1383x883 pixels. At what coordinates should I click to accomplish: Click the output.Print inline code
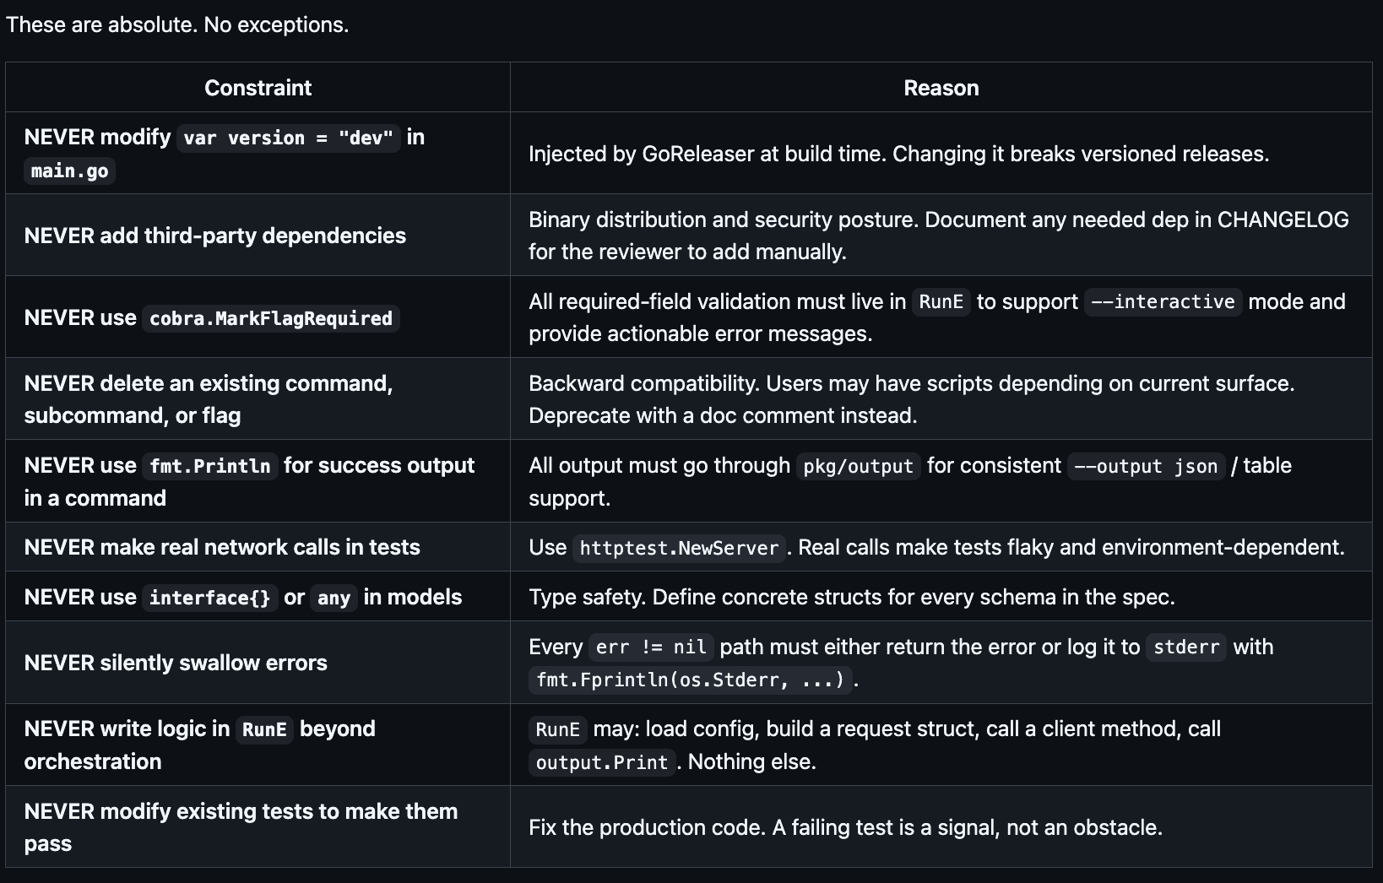[602, 762]
